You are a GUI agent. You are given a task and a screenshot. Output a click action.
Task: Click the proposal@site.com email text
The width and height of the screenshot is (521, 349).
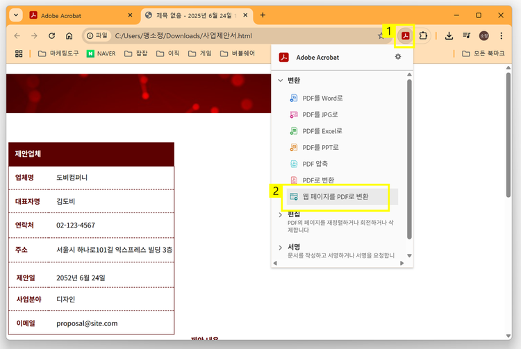point(87,323)
